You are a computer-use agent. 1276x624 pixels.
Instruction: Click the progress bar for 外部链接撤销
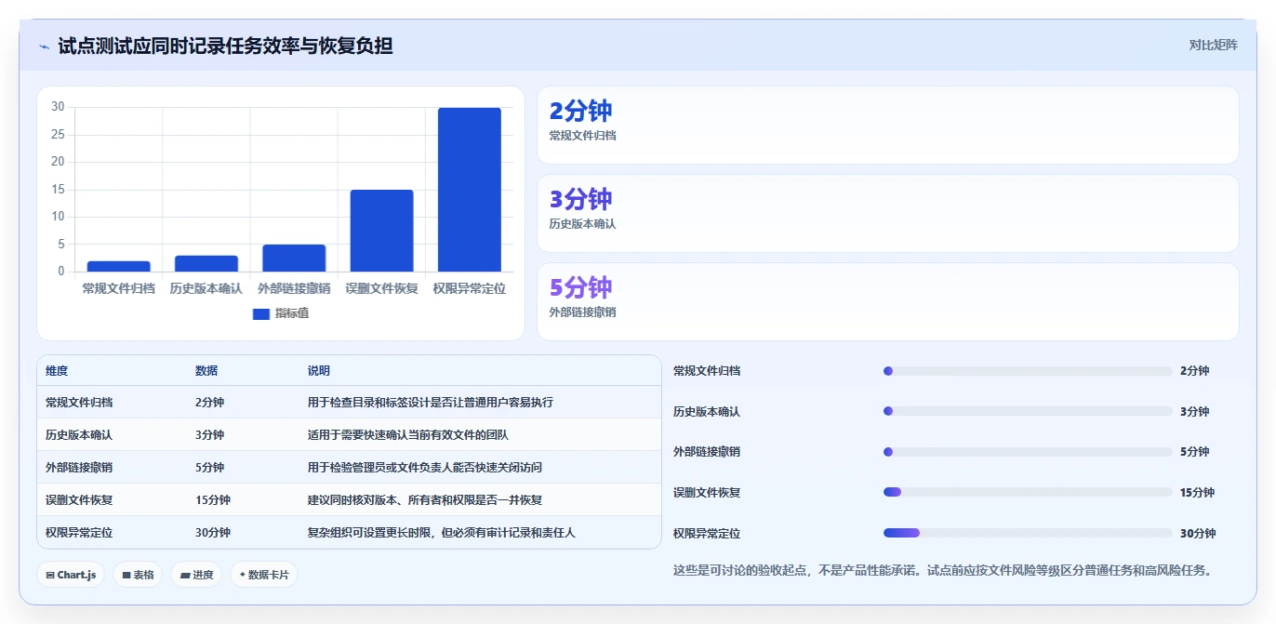pos(1028,452)
